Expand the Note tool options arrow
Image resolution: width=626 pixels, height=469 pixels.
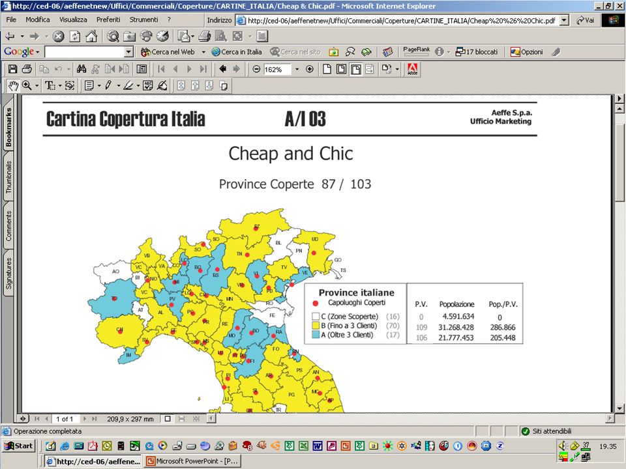tap(98, 85)
